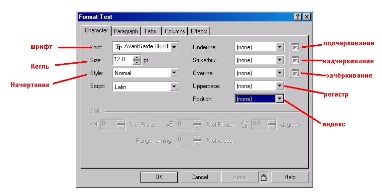Click the "Script:" label
This screenshot has width=382, height=196.
[98, 86]
